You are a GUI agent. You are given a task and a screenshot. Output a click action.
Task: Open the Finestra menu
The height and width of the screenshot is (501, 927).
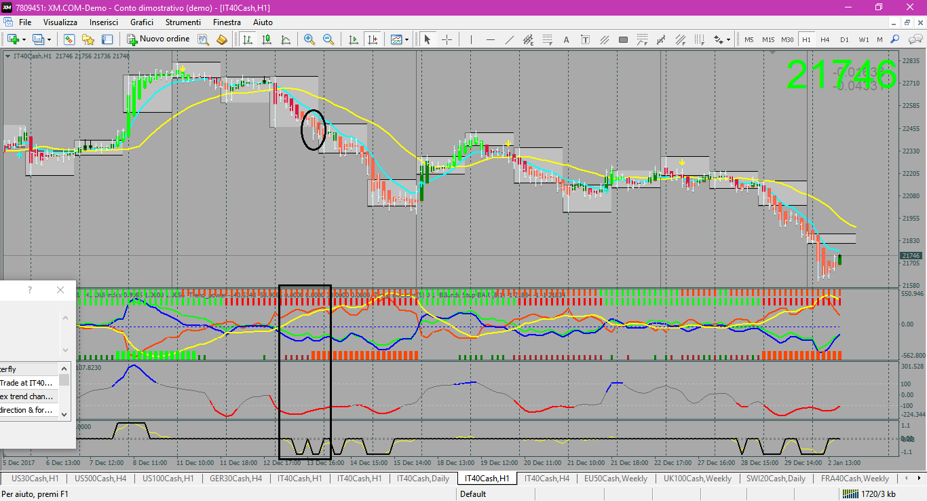pyautogui.click(x=227, y=22)
